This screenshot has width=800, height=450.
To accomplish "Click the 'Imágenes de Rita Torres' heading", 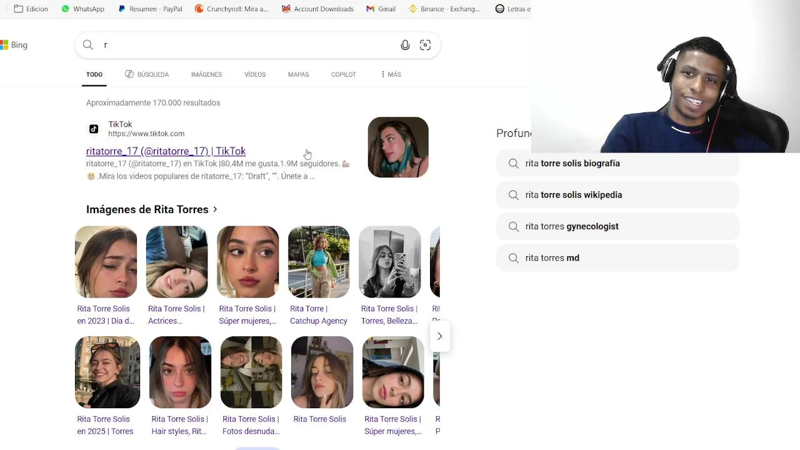I will (x=147, y=209).
